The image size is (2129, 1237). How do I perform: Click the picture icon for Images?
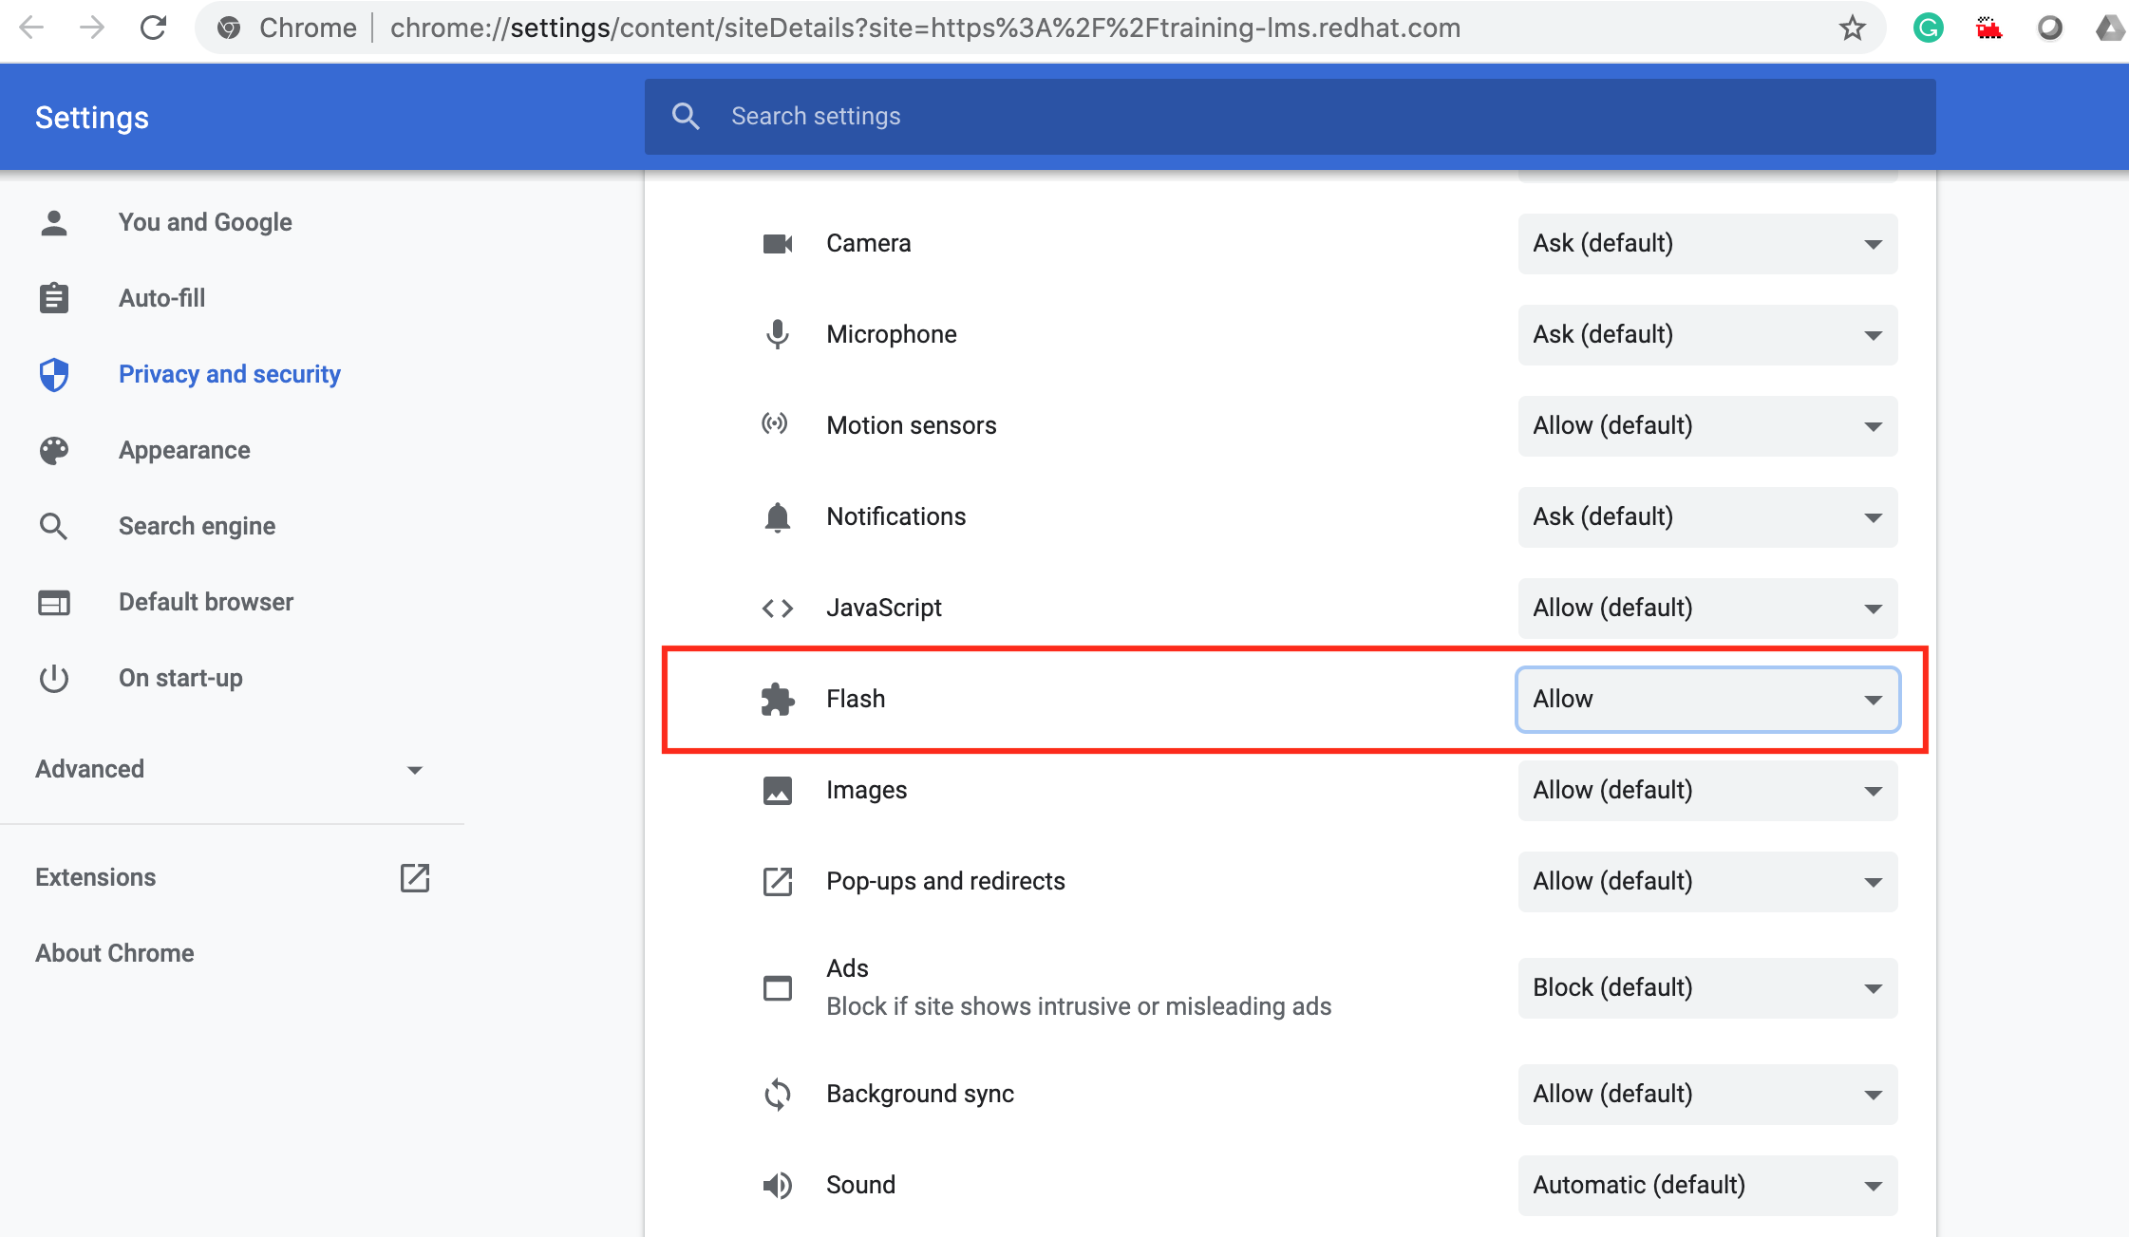[x=778, y=790]
